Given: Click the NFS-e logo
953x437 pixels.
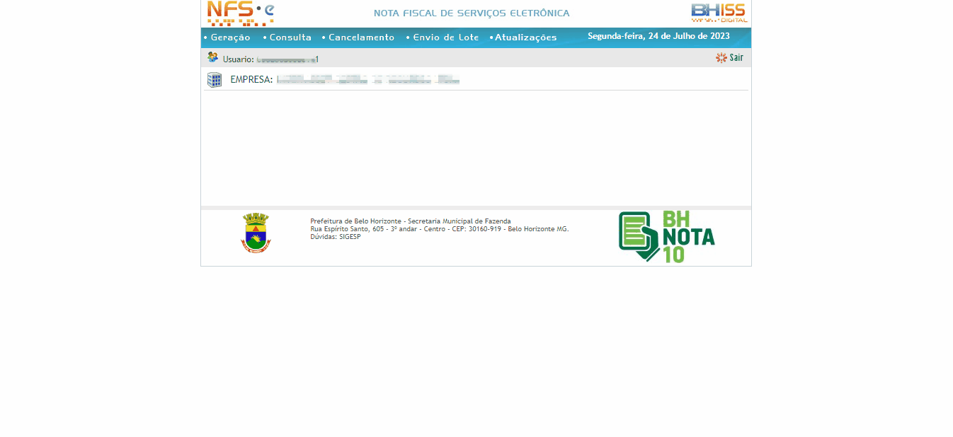Looking at the screenshot, I should point(240,13).
